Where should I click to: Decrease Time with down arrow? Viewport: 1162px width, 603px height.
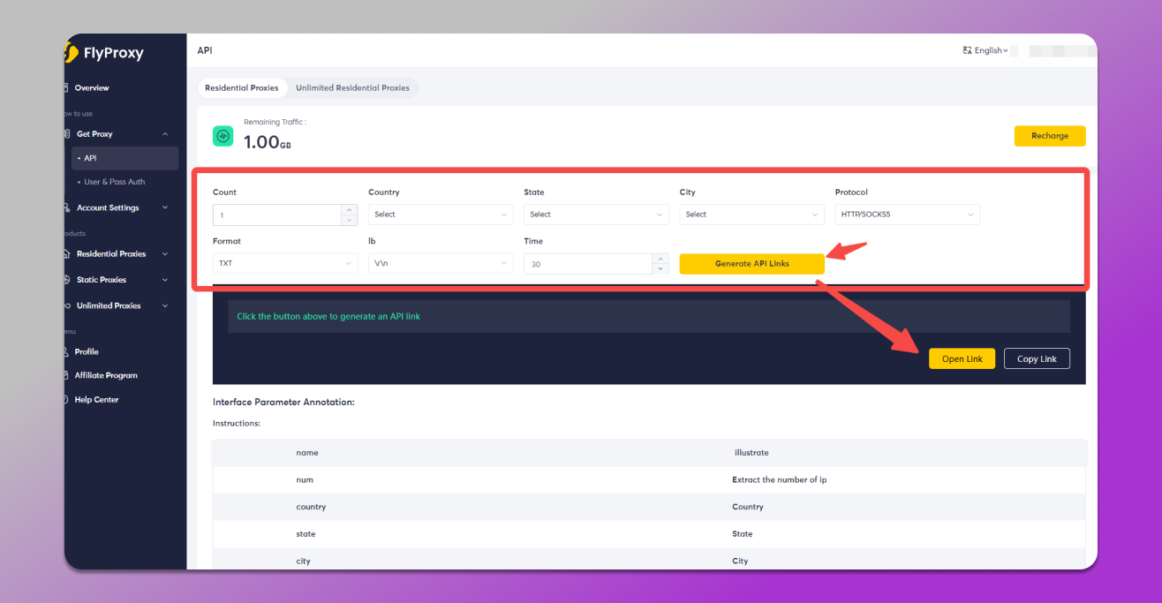pyautogui.click(x=660, y=269)
